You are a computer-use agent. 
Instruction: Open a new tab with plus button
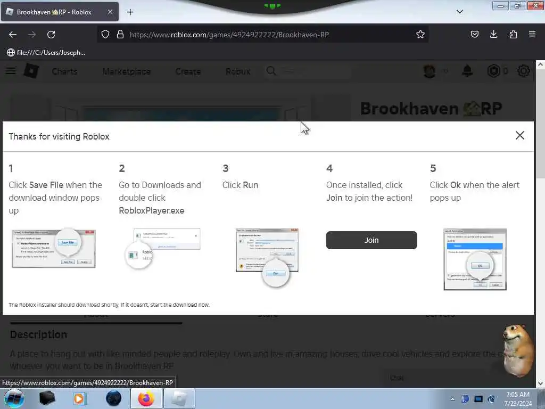(x=130, y=12)
